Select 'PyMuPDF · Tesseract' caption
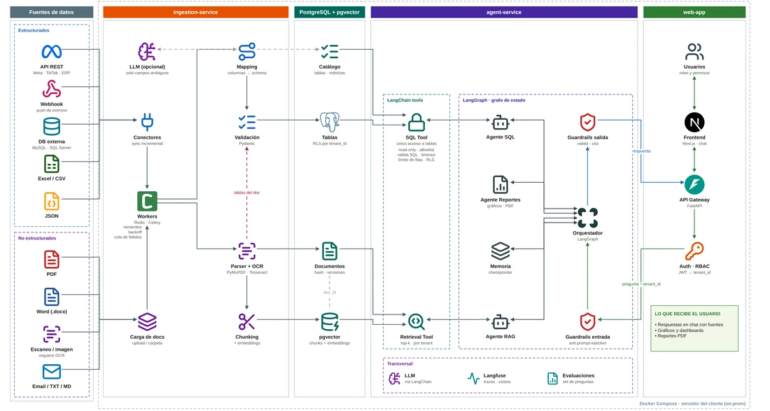This screenshot has height=411, width=770. [x=246, y=272]
